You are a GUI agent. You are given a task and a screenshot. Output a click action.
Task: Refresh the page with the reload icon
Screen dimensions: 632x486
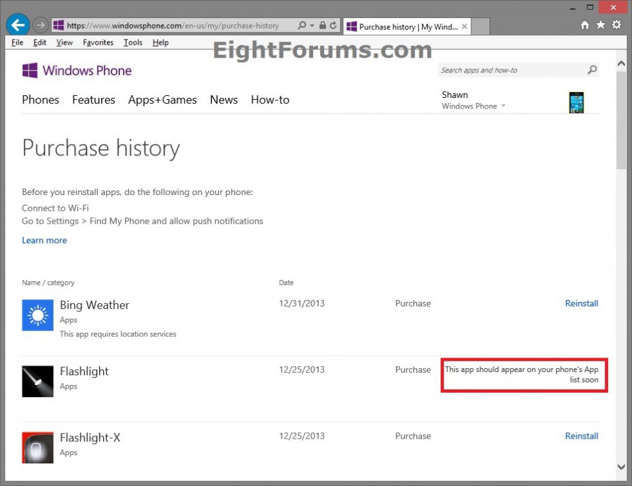[x=333, y=25]
